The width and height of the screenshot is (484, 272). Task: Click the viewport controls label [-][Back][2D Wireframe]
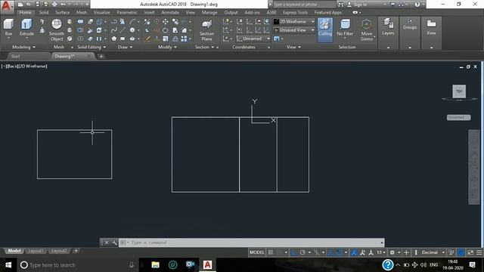pyautogui.click(x=24, y=66)
